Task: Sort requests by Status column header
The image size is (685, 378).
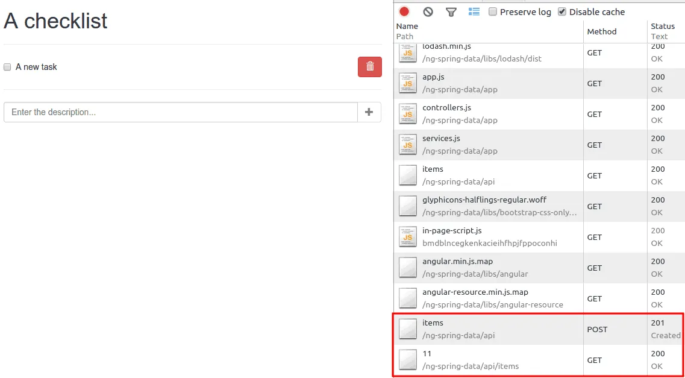Action: [x=662, y=26]
